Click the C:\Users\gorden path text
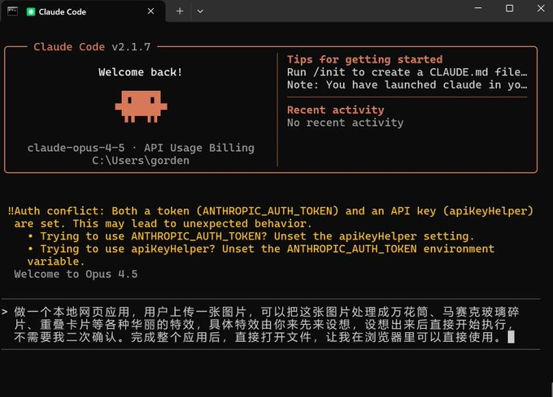Screen dimensions: 553x397 point(140,161)
